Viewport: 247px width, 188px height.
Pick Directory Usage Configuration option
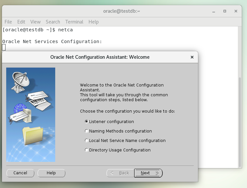pyautogui.click(x=87, y=150)
